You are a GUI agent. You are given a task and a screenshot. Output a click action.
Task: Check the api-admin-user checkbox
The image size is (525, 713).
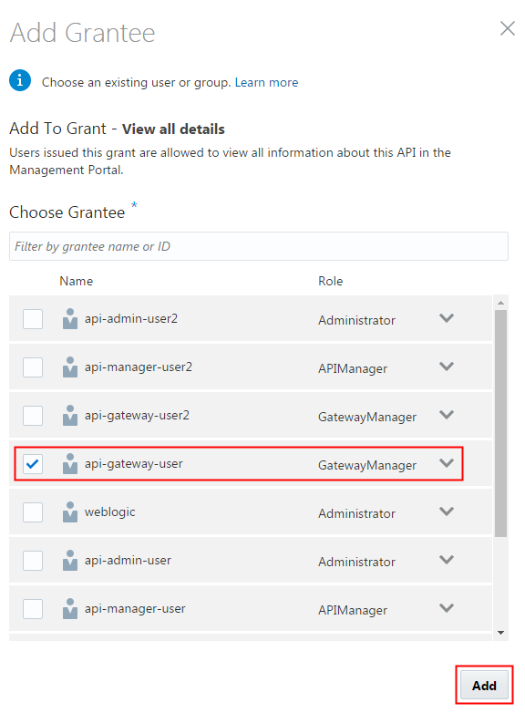(x=33, y=560)
